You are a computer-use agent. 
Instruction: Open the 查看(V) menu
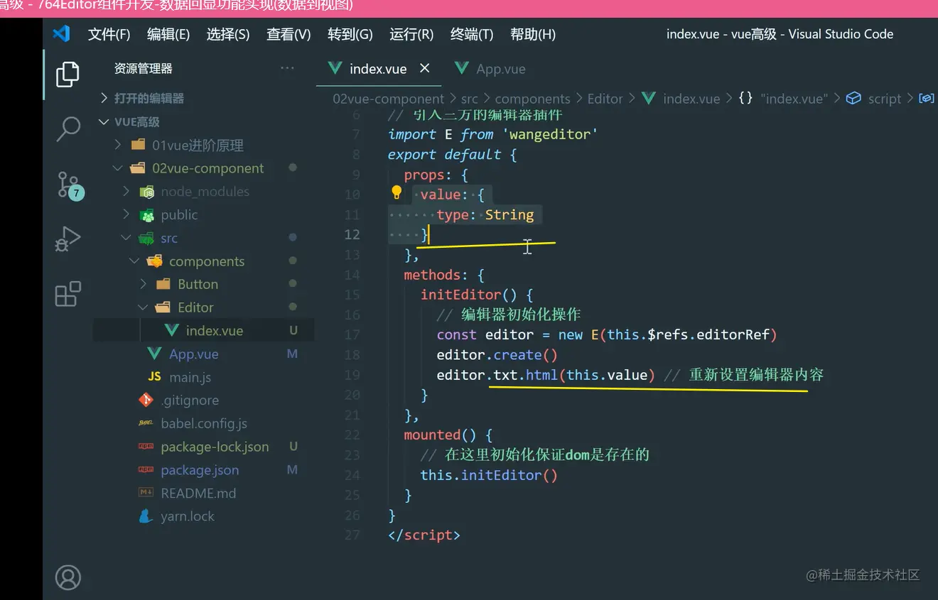[289, 34]
